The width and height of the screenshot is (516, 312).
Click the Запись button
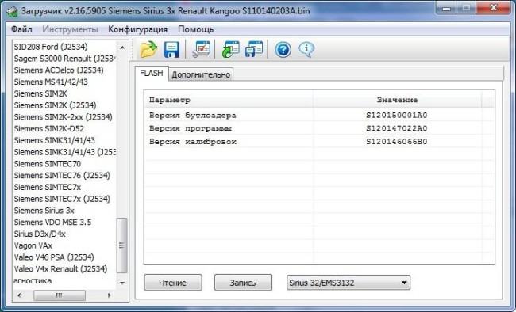[x=243, y=283]
